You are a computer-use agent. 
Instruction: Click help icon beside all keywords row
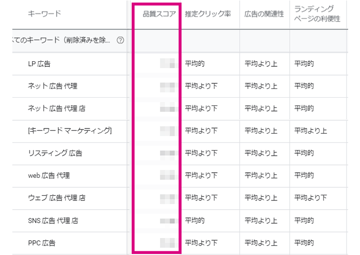pos(120,41)
